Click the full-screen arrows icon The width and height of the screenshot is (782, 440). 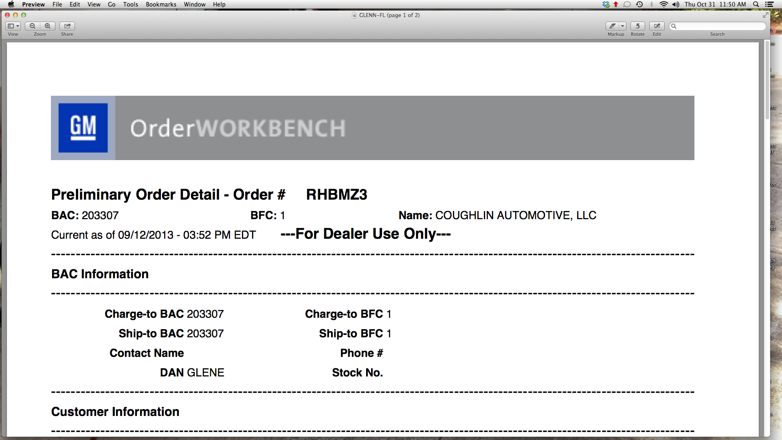click(765, 15)
